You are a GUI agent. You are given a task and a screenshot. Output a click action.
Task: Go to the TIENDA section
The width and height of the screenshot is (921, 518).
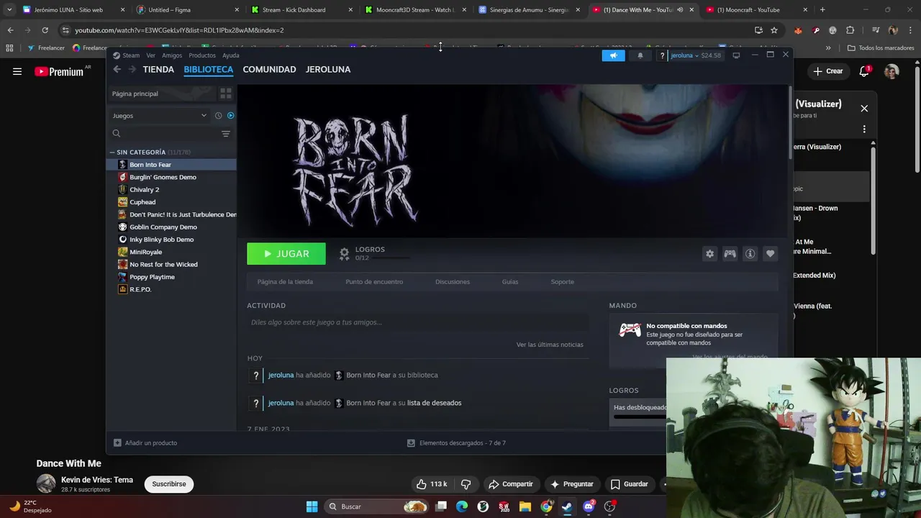click(x=158, y=70)
